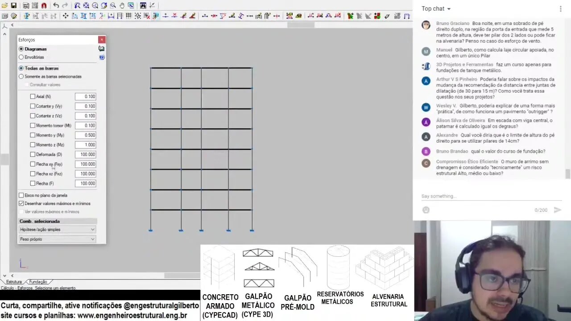Save project with the floppy disk icon
The height and width of the screenshot is (321, 571).
tap(14, 6)
